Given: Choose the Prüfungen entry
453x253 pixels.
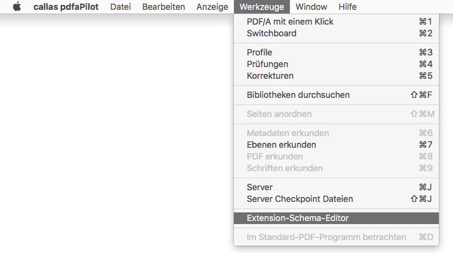Looking at the screenshot, I should click(x=336, y=64).
